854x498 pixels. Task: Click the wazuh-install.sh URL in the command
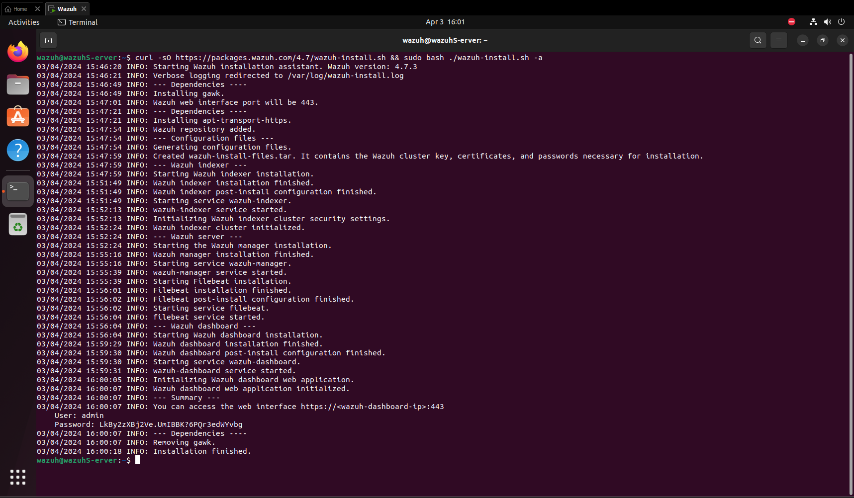tap(281, 58)
